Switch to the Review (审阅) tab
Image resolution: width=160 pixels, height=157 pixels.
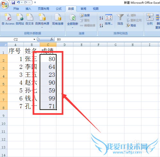point(83,9)
